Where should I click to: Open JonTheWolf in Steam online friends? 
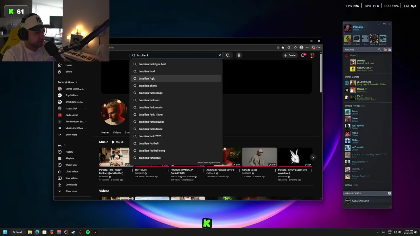click(x=367, y=126)
